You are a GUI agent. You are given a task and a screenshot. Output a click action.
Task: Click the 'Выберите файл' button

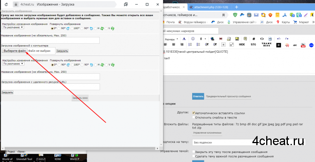point(15,51)
